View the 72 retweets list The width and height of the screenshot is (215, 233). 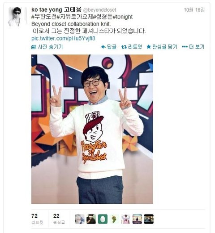(37, 219)
